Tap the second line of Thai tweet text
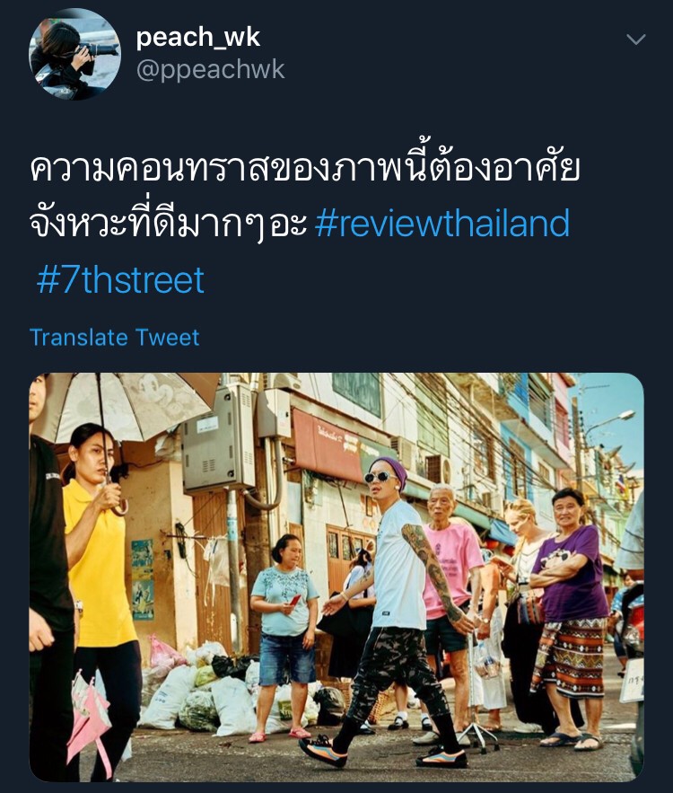This screenshot has width=673, height=793. point(168,224)
